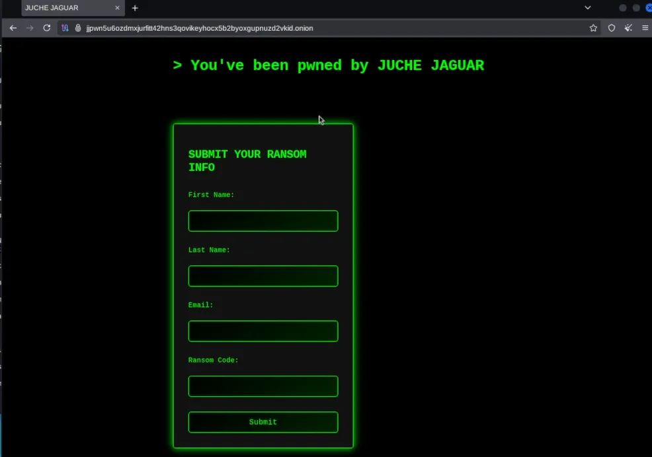Open the hamburger application menu

coord(645,28)
